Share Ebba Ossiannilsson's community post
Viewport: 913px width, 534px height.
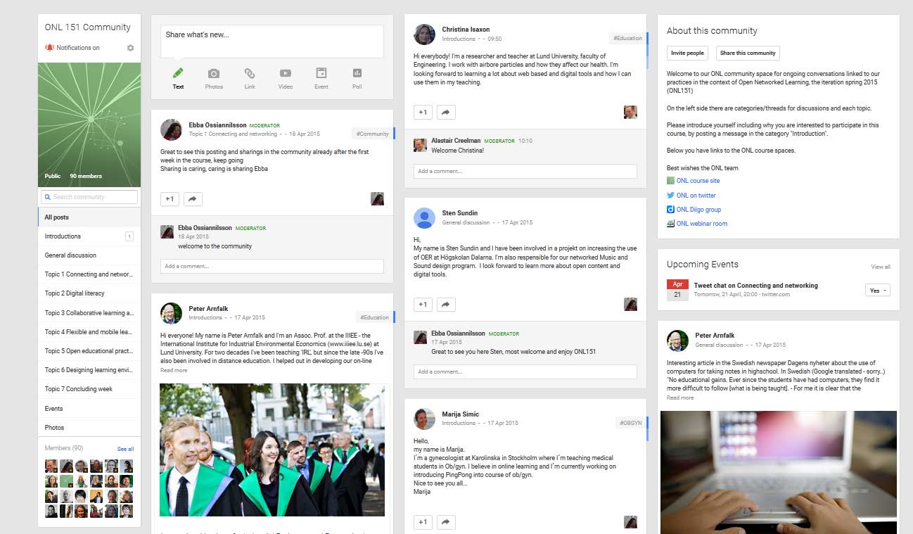(193, 199)
